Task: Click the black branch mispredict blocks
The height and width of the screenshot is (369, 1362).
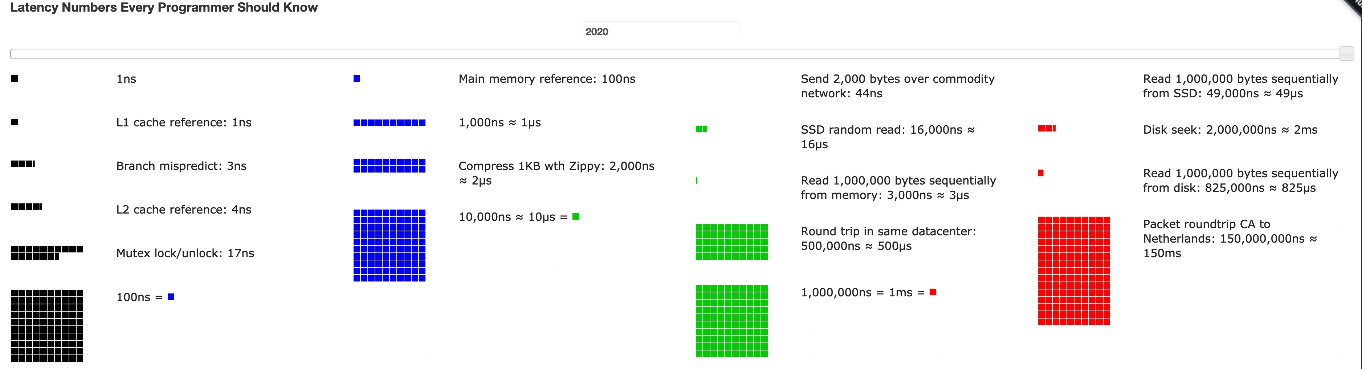Action: point(23,164)
